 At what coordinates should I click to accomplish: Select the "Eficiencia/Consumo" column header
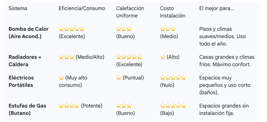[82, 8]
